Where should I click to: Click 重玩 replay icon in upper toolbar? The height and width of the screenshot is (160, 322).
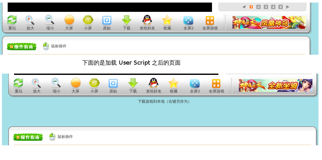[12, 20]
